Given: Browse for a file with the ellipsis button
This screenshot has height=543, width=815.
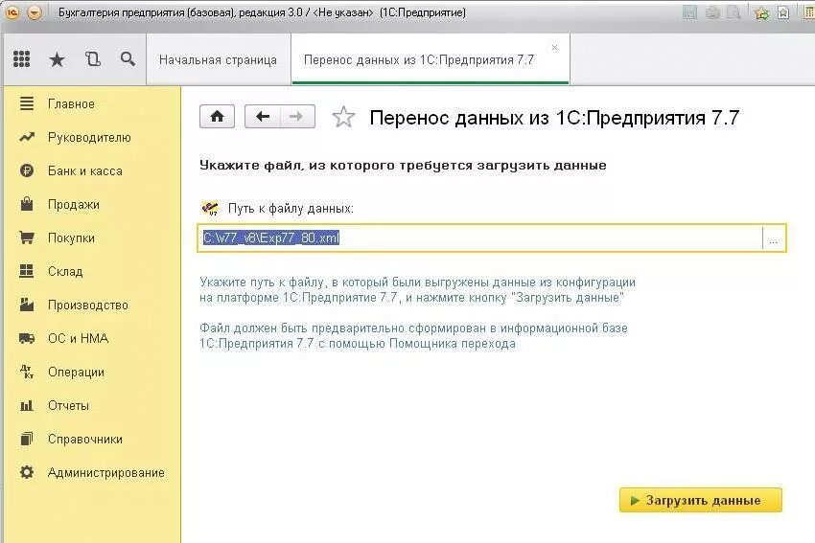Looking at the screenshot, I should [x=774, y=238].
